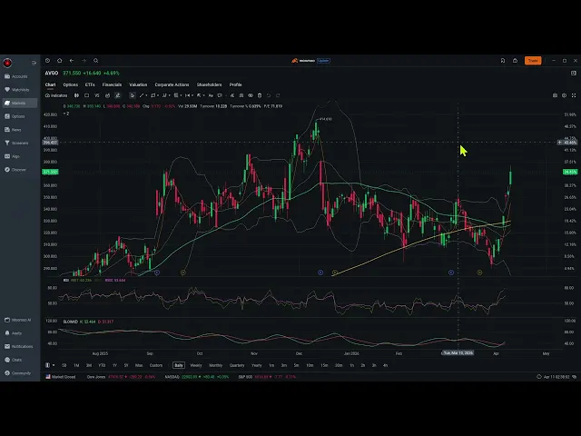Navigate forward with the right arrow
581x436 pixels.
tap(84, 61)
